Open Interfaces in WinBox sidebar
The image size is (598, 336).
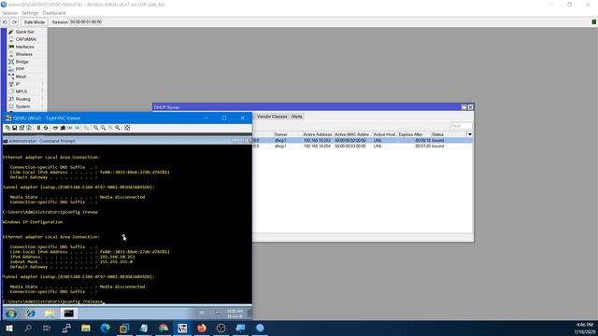point(25,47)
